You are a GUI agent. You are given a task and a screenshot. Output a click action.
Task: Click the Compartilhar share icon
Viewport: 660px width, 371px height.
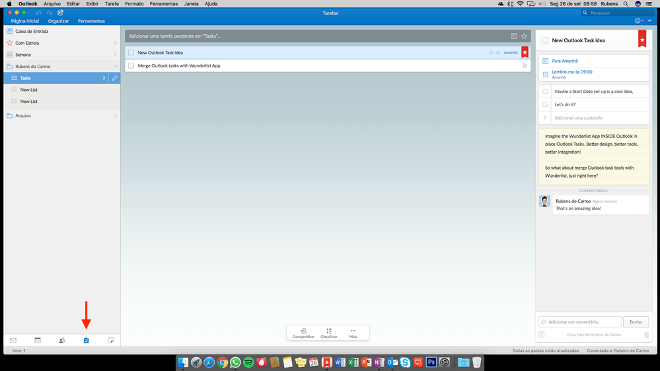tap(303, 331)
